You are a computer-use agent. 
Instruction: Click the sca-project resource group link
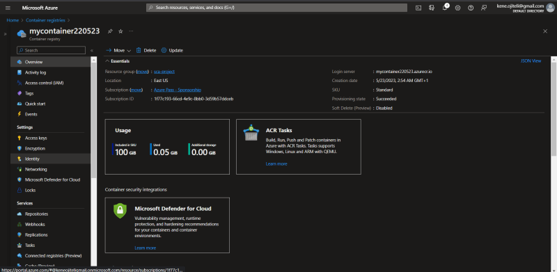click(x=164, y=72)
